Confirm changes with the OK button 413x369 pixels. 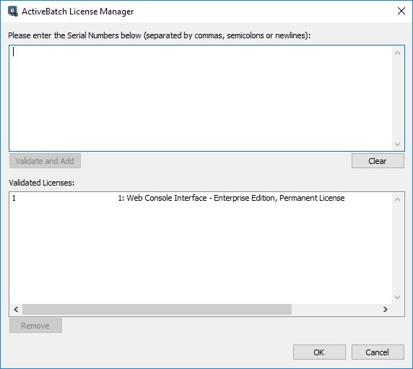click(319, 352)
